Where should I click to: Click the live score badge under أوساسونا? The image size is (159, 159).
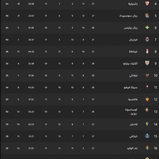coord(133,114)
